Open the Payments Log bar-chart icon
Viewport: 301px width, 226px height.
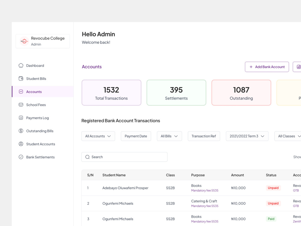[x=21, y=118]
